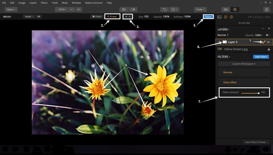Screen dimensions: 273x155
Task: Zoom in with the plus toolbar button
Action: click(x=79, y=9)
